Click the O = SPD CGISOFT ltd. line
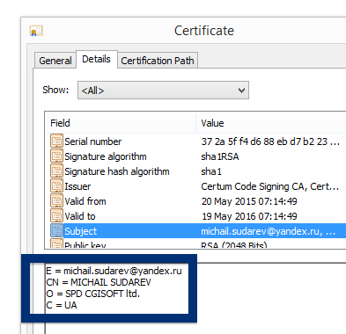Viewport: 346px width, 334px height. point(92,294)
